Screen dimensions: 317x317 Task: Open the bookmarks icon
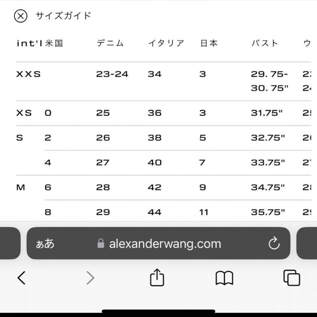tap(224, 278)
